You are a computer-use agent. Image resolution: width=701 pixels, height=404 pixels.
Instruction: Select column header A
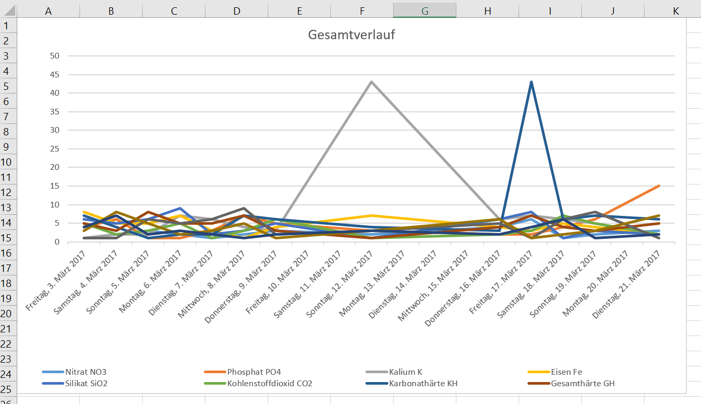coord(49,10)
